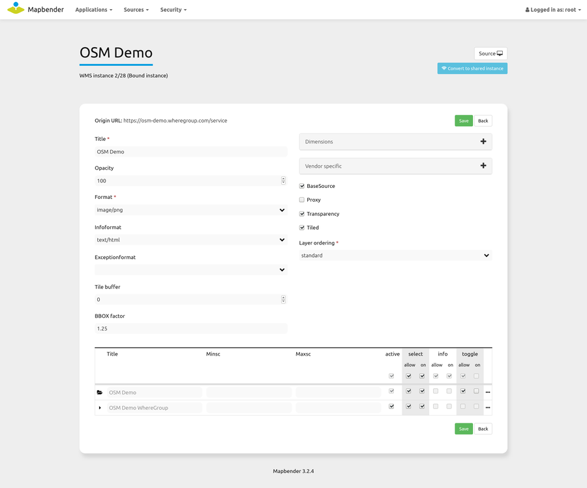Image resolution: width=587 pixels, height=488 pixels.
Task: Click the bottom Back button
Action: [483, 429]
